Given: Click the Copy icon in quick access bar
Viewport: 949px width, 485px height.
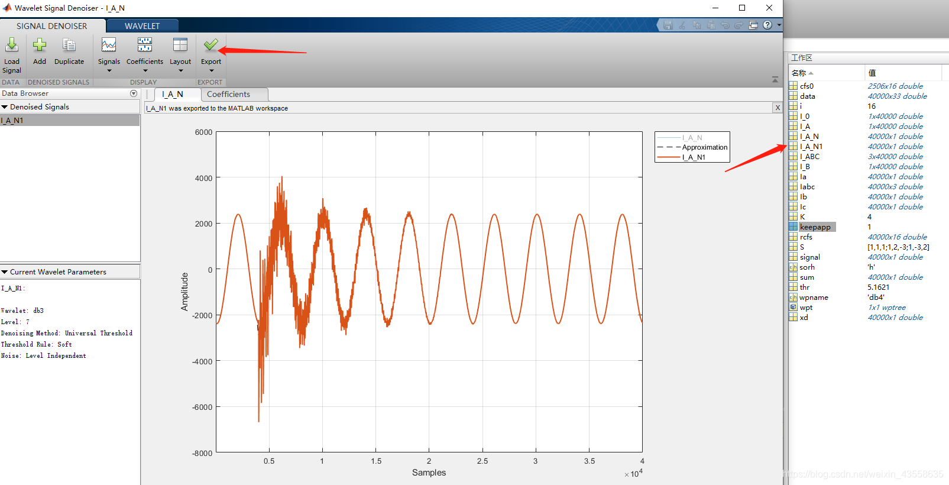Looking at the screenshot, I should pyautogui.click(x=697, y=25).
